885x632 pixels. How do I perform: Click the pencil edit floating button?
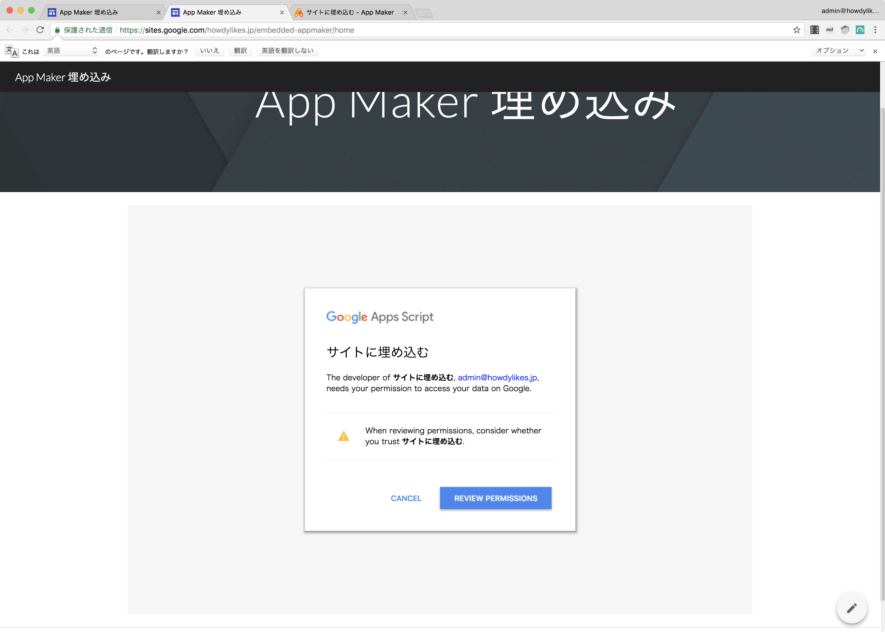point(851,608)
